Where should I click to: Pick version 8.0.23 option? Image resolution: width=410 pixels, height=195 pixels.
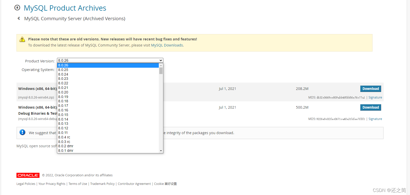click(x=108, y=79)
